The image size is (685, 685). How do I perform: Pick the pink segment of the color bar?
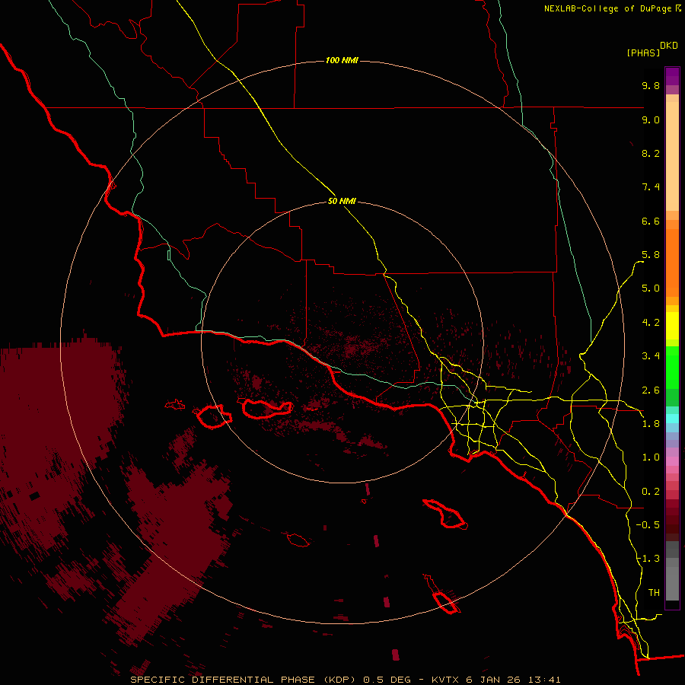tap(672, 461)
